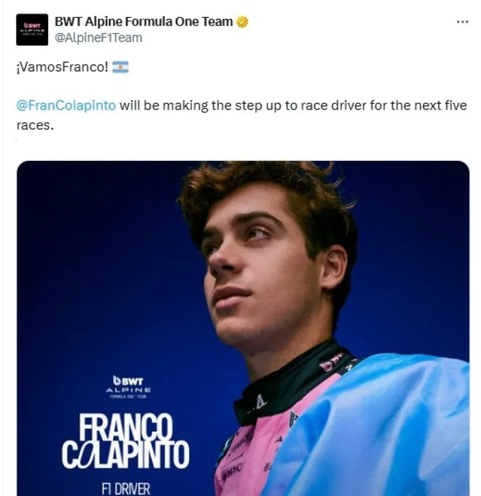This screenshot has width=481, height=496.
Task: Click the gold verified badge
Action: tap(242, 22)
